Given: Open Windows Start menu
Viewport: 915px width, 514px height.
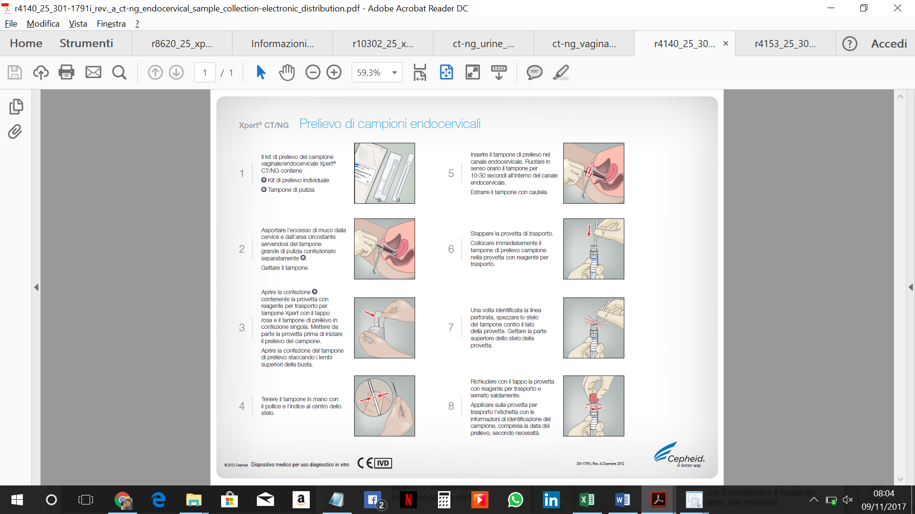Looking at the screenshot, I should pos(17,500).
